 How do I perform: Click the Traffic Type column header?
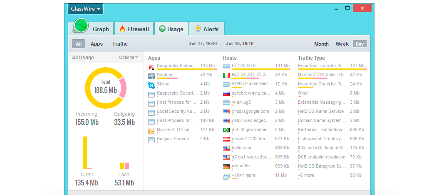311,58
